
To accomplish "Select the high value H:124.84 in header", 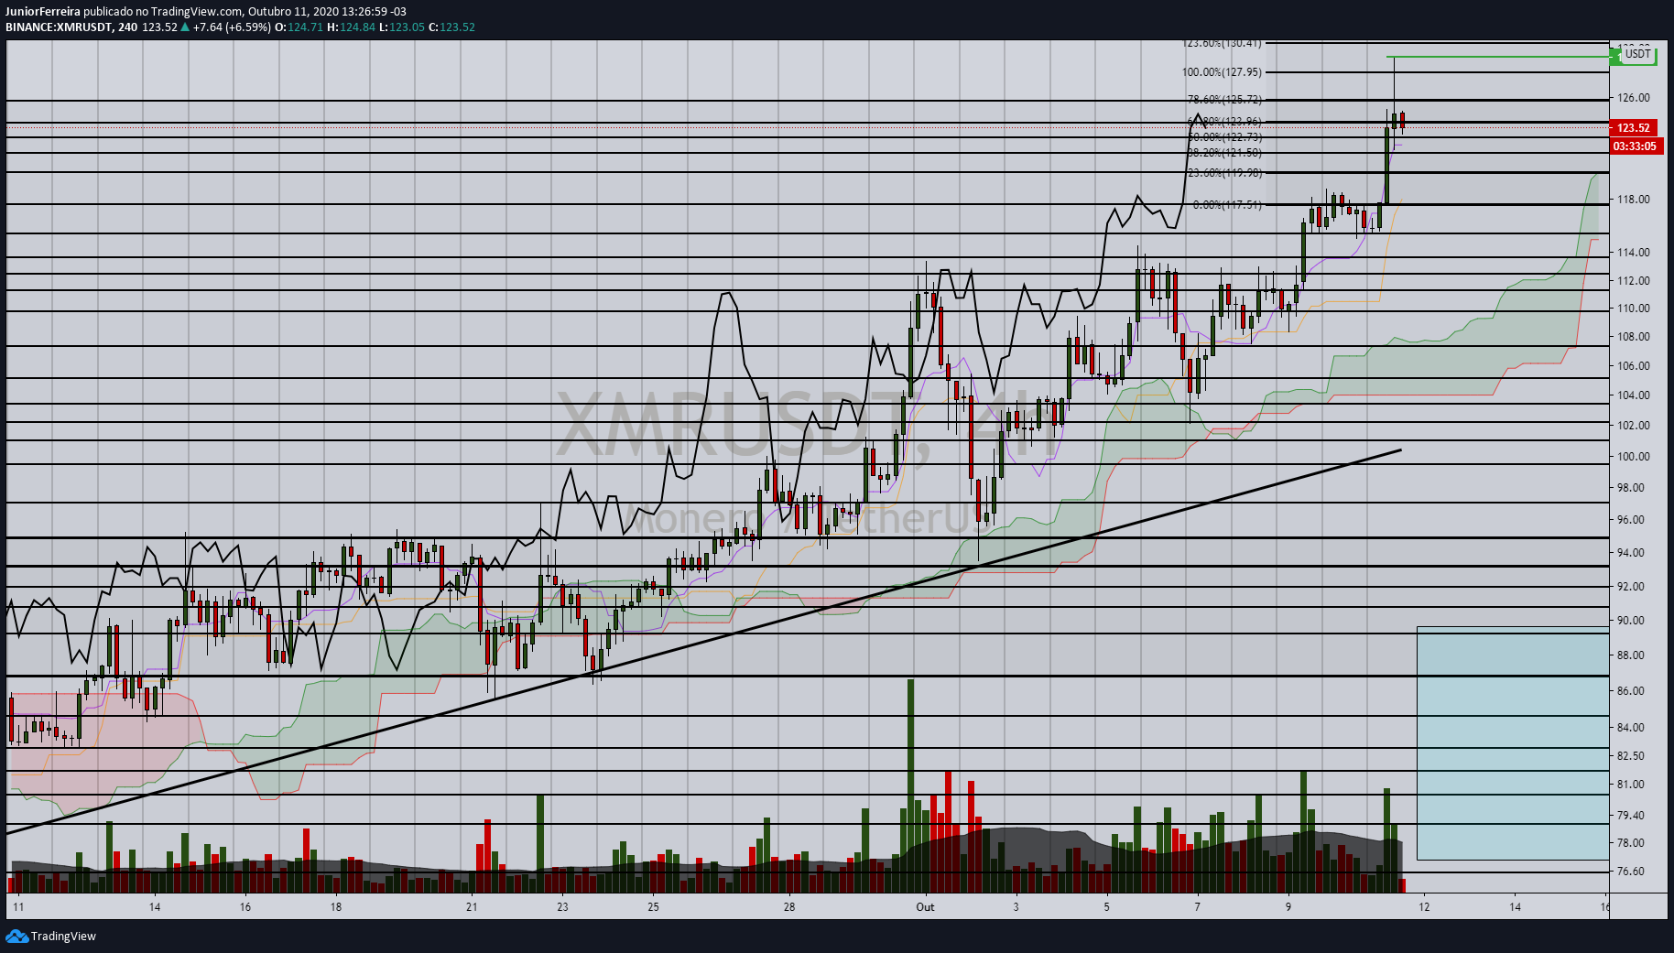I will 351,27.
